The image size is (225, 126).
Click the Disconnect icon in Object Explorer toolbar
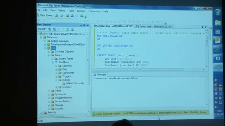click(54, 29)
